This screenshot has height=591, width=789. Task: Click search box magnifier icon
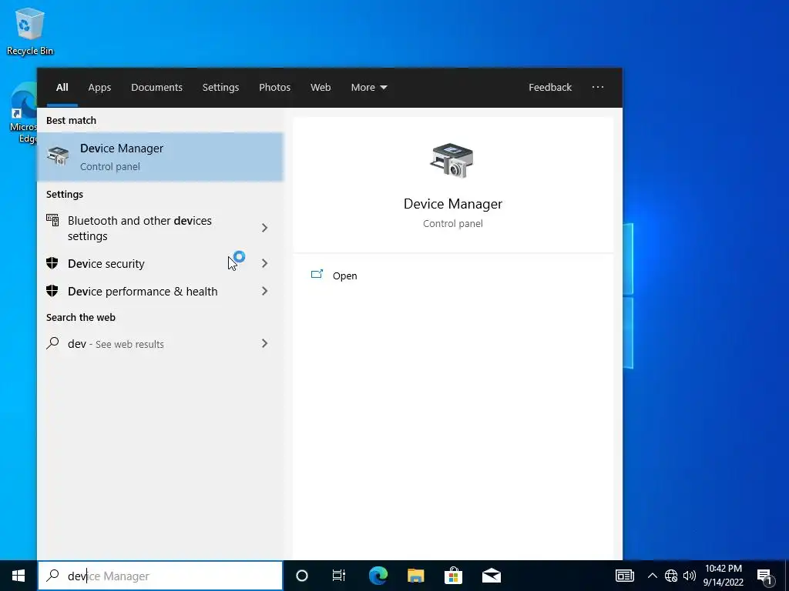[52, 576]
